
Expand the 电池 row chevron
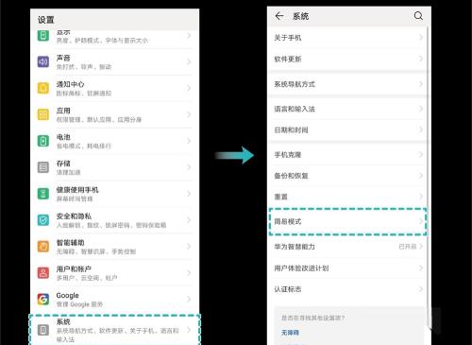pyautogui.click(x=189, y=141)
